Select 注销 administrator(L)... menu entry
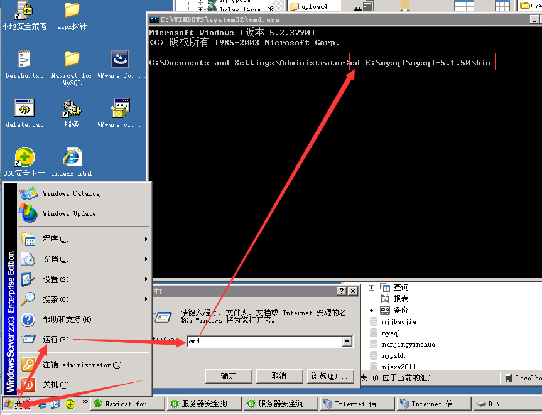This screenshot has height=415, width=542. coord(84,365)
